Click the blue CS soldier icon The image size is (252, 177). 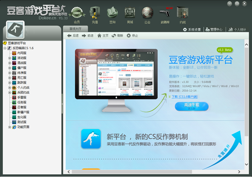(91, 139)
